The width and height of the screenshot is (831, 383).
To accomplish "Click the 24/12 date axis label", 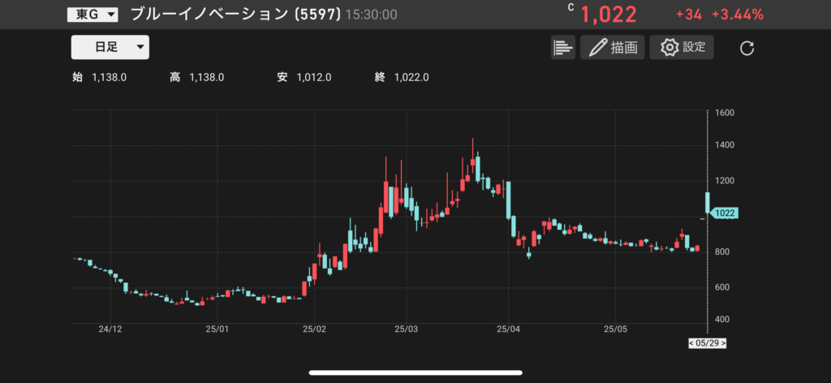I will point(110,329).
